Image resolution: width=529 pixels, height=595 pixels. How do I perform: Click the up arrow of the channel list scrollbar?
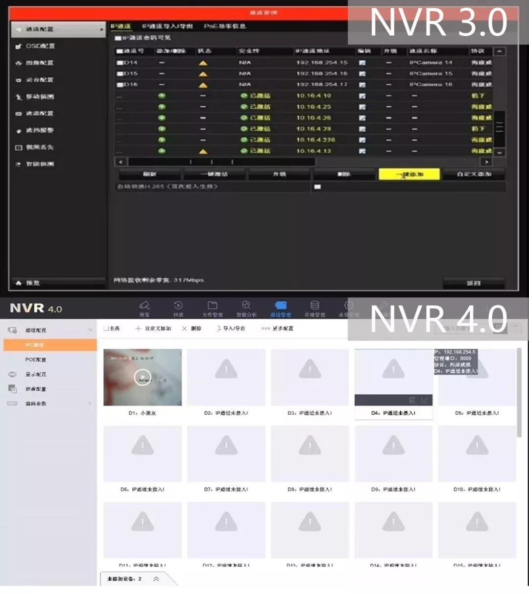[499, 51]
